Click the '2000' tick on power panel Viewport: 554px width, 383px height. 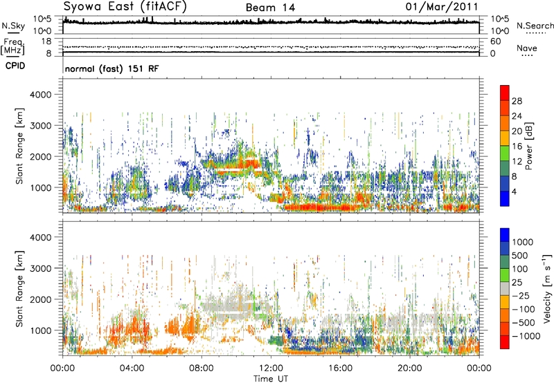pos(41,156)
